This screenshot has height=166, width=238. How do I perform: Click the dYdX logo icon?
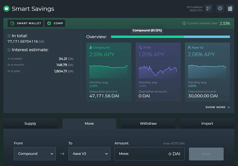point(140,48)
